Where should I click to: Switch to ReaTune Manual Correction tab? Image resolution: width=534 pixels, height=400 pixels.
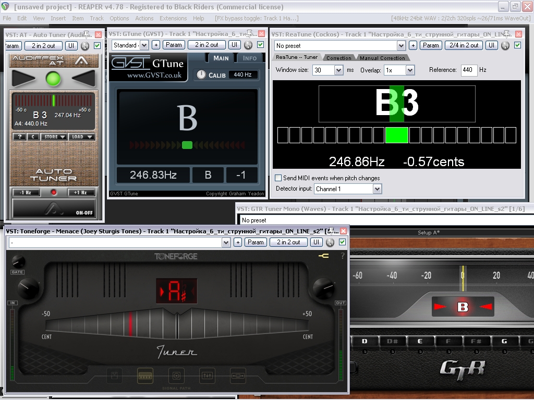tap(382, 58)
